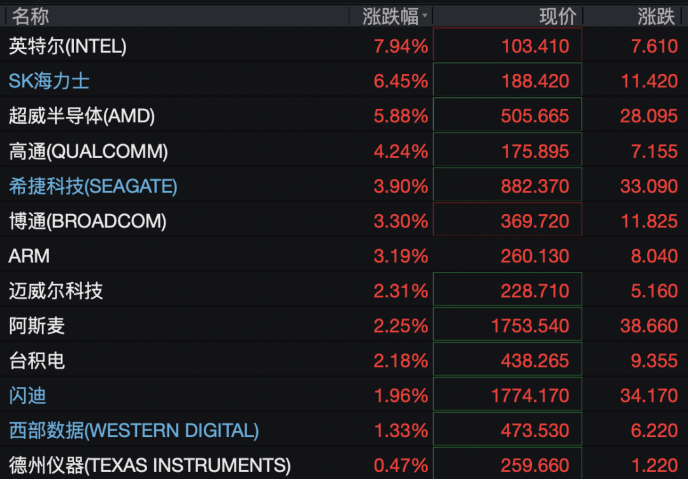This screenshot has height=479, width=688.
Task: Click the 现价 column header
Action: (557, 17)
